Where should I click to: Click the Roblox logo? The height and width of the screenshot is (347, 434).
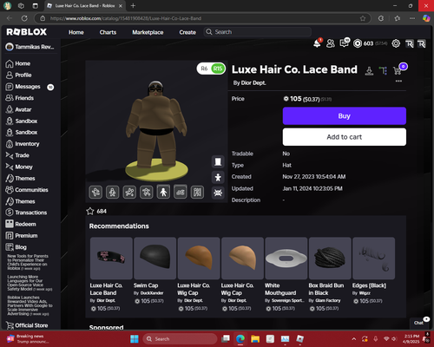[x=27, y=32]
